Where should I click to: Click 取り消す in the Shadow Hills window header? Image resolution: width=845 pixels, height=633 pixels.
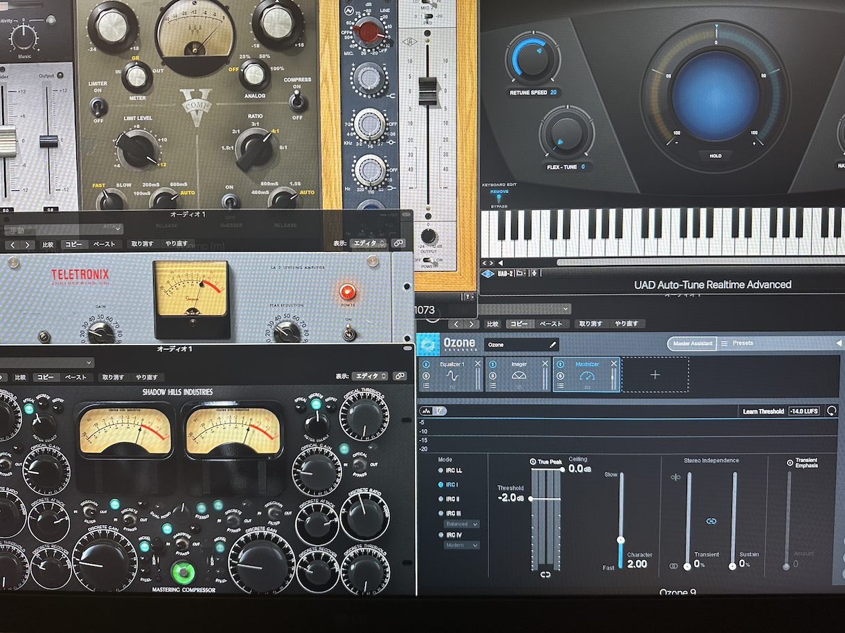pos(113,377)
